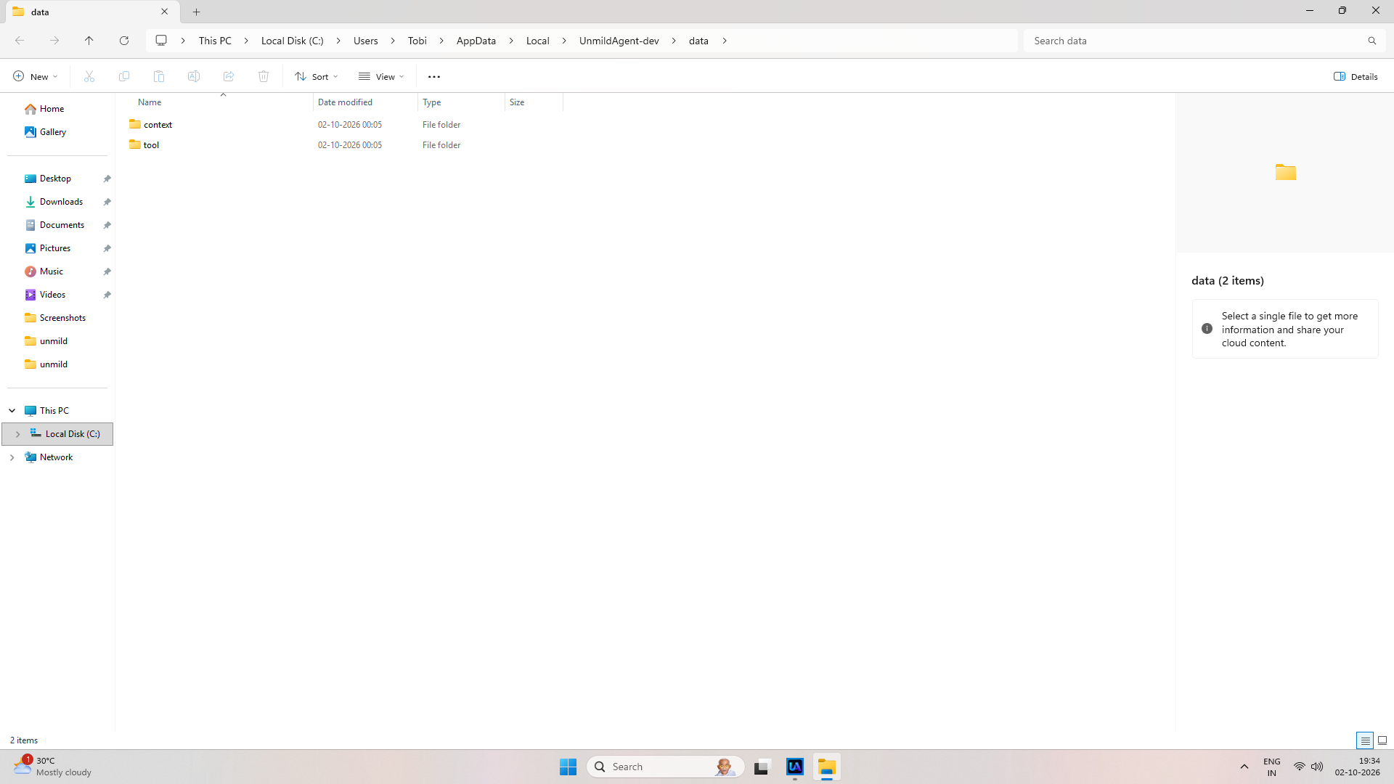1394x784 pixels.
Task: Click the Tobi breadcrumb segment
Action: click(x=417, y=41)
